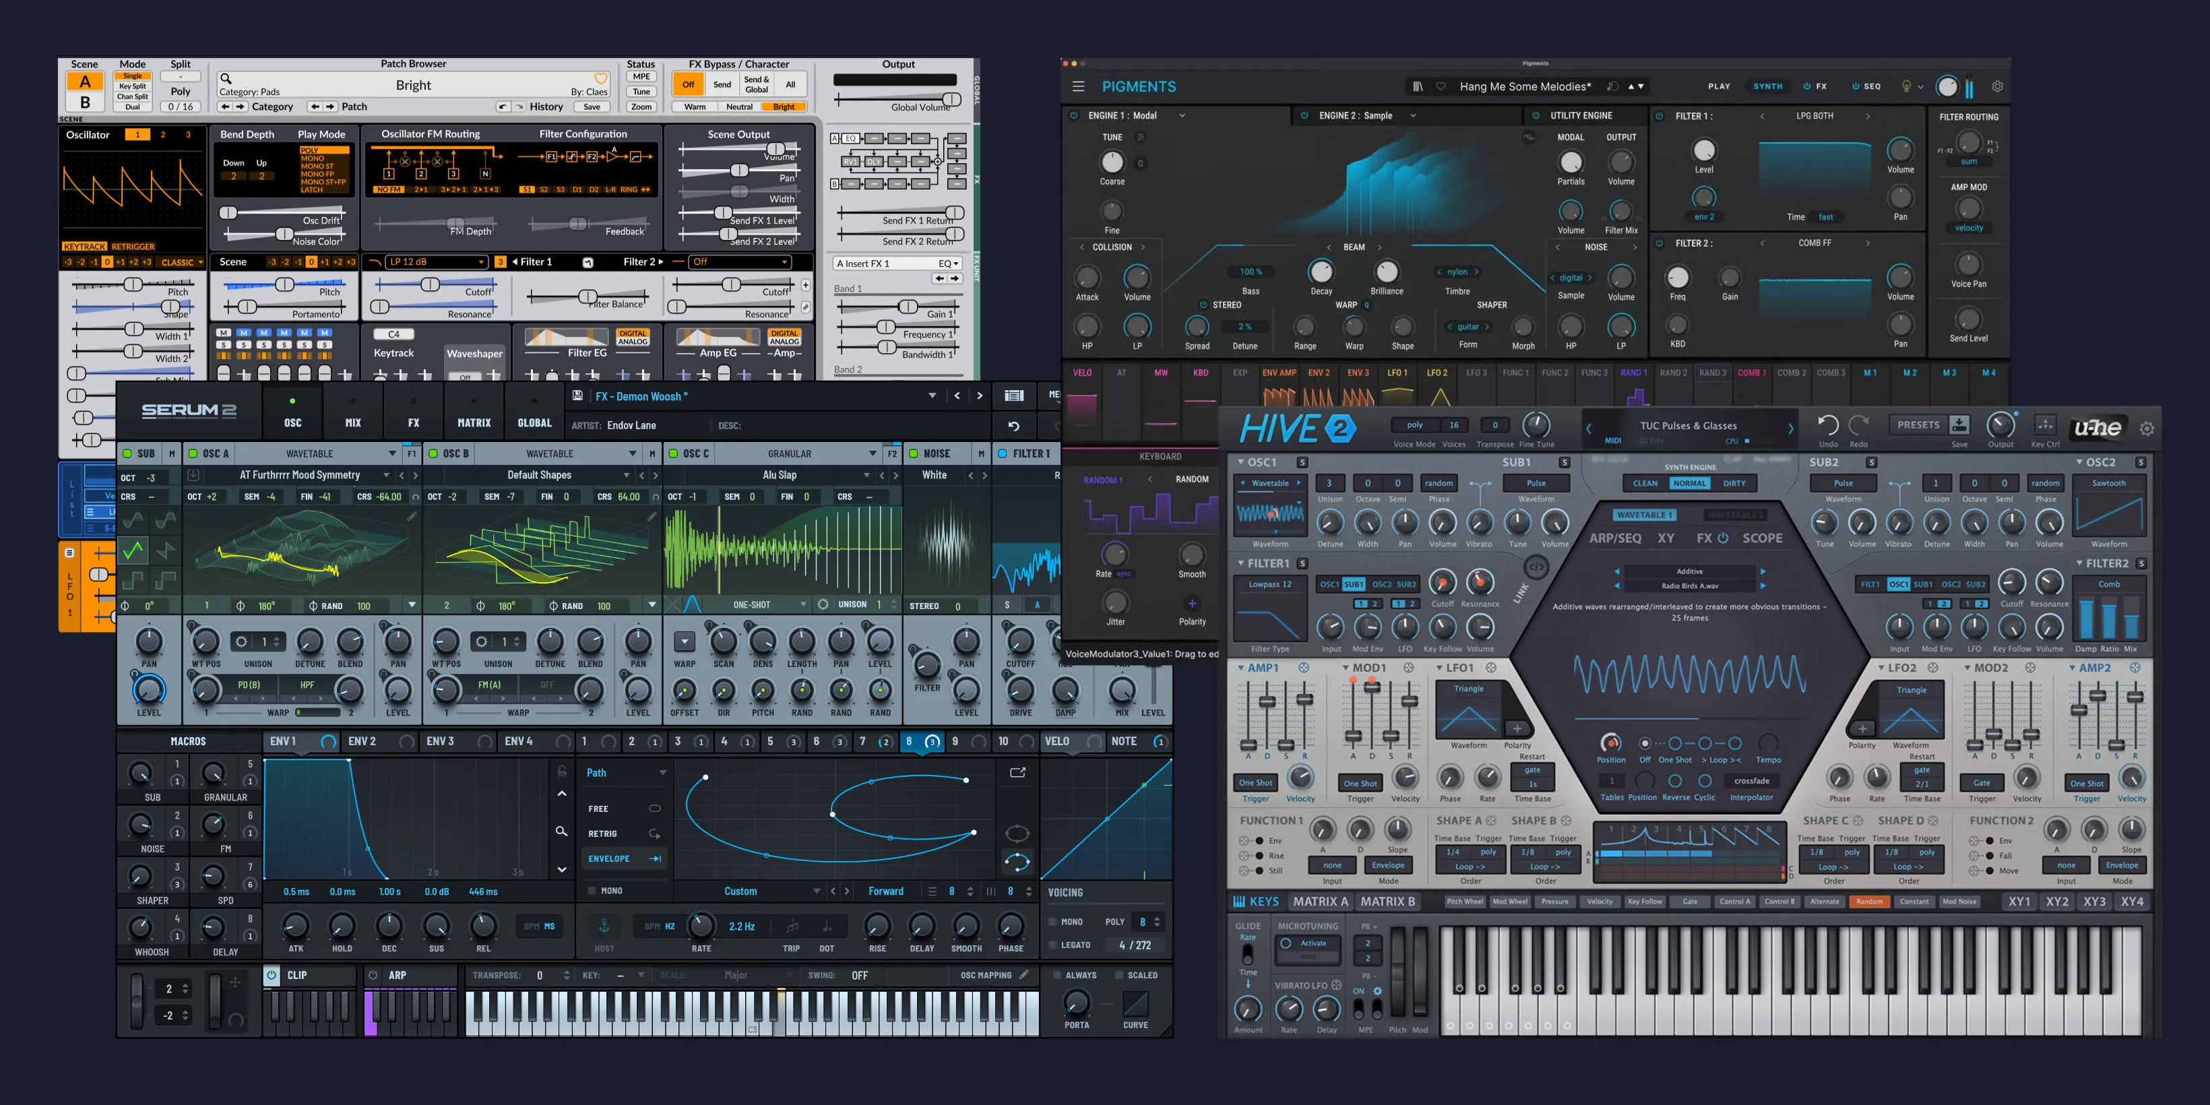Expand the Pigments Engine 1 Modal type dropdown
Screen dimensions: 2210x1105
click(x=1181, y=116)
